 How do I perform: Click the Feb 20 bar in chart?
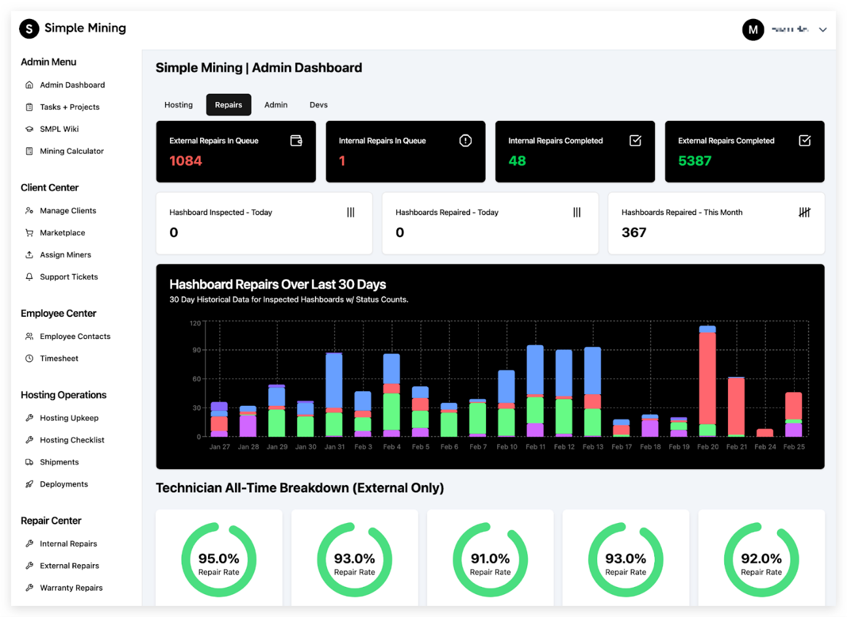coord(707,381)
